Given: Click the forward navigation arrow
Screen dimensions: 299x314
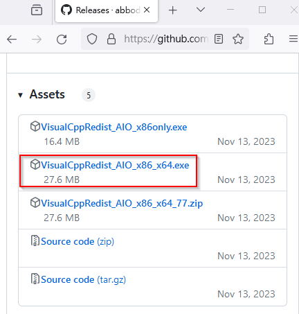Looking at the screenshot, I should pyautogui.click(x=37, y=40).
